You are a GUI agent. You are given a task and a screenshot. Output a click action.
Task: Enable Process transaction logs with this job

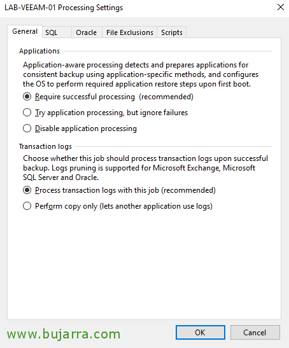click(x=27, y=190)
